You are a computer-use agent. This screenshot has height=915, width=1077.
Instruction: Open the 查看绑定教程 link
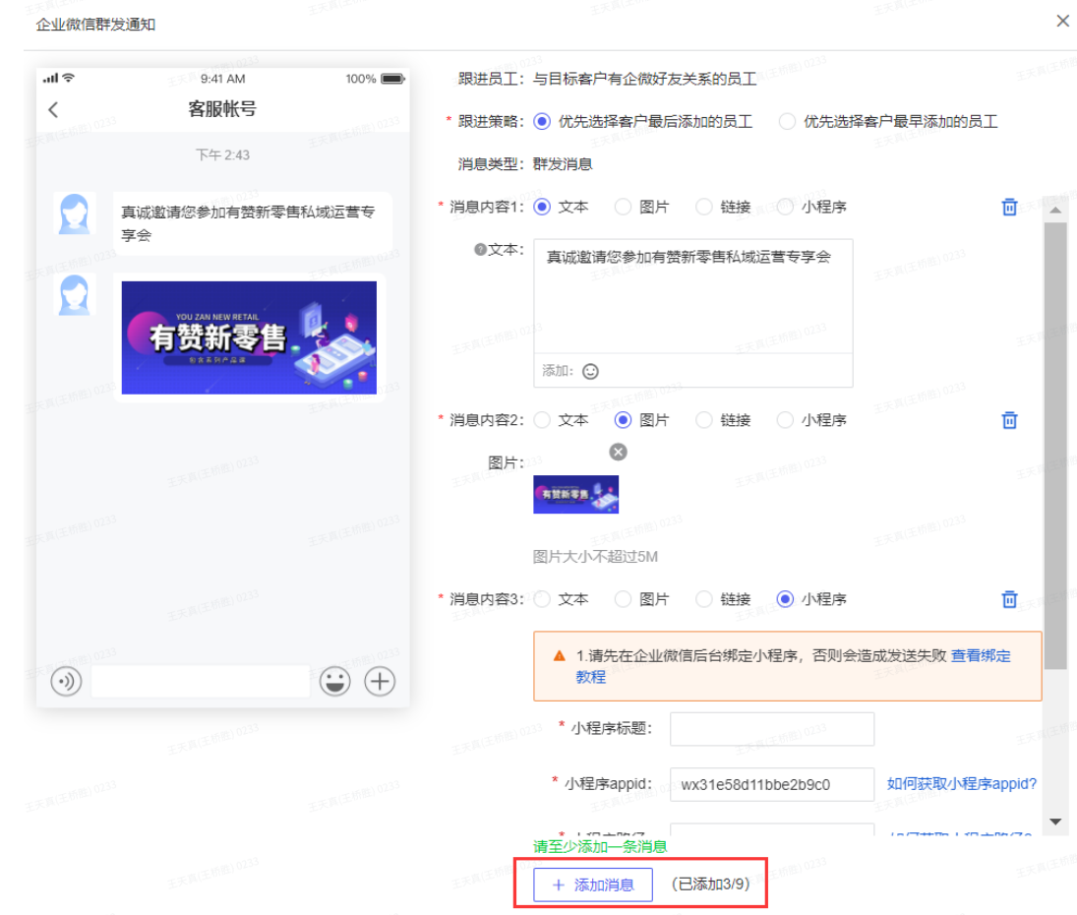[981, 656]
